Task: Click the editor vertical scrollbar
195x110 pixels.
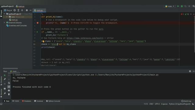Action: (x=194, y=34)
